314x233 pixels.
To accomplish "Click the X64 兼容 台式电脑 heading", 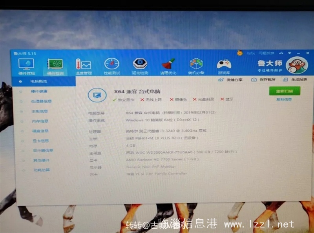I will pyautogui.click(x=137, y=92).
